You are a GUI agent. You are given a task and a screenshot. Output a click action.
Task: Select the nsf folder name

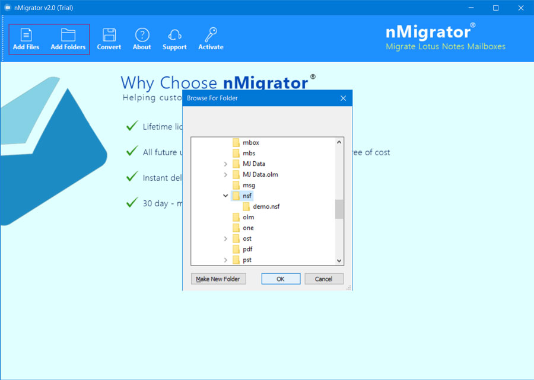pos(247,196)
